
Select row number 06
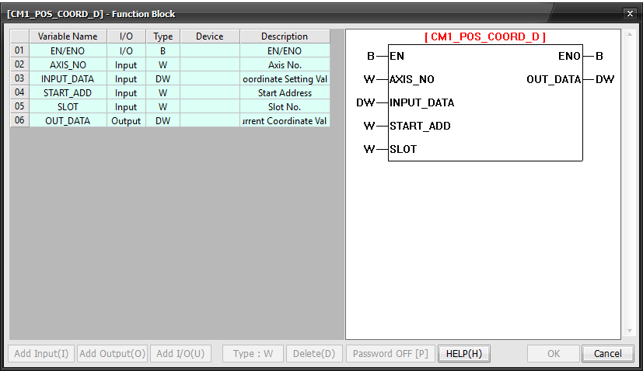pos(19,120)
